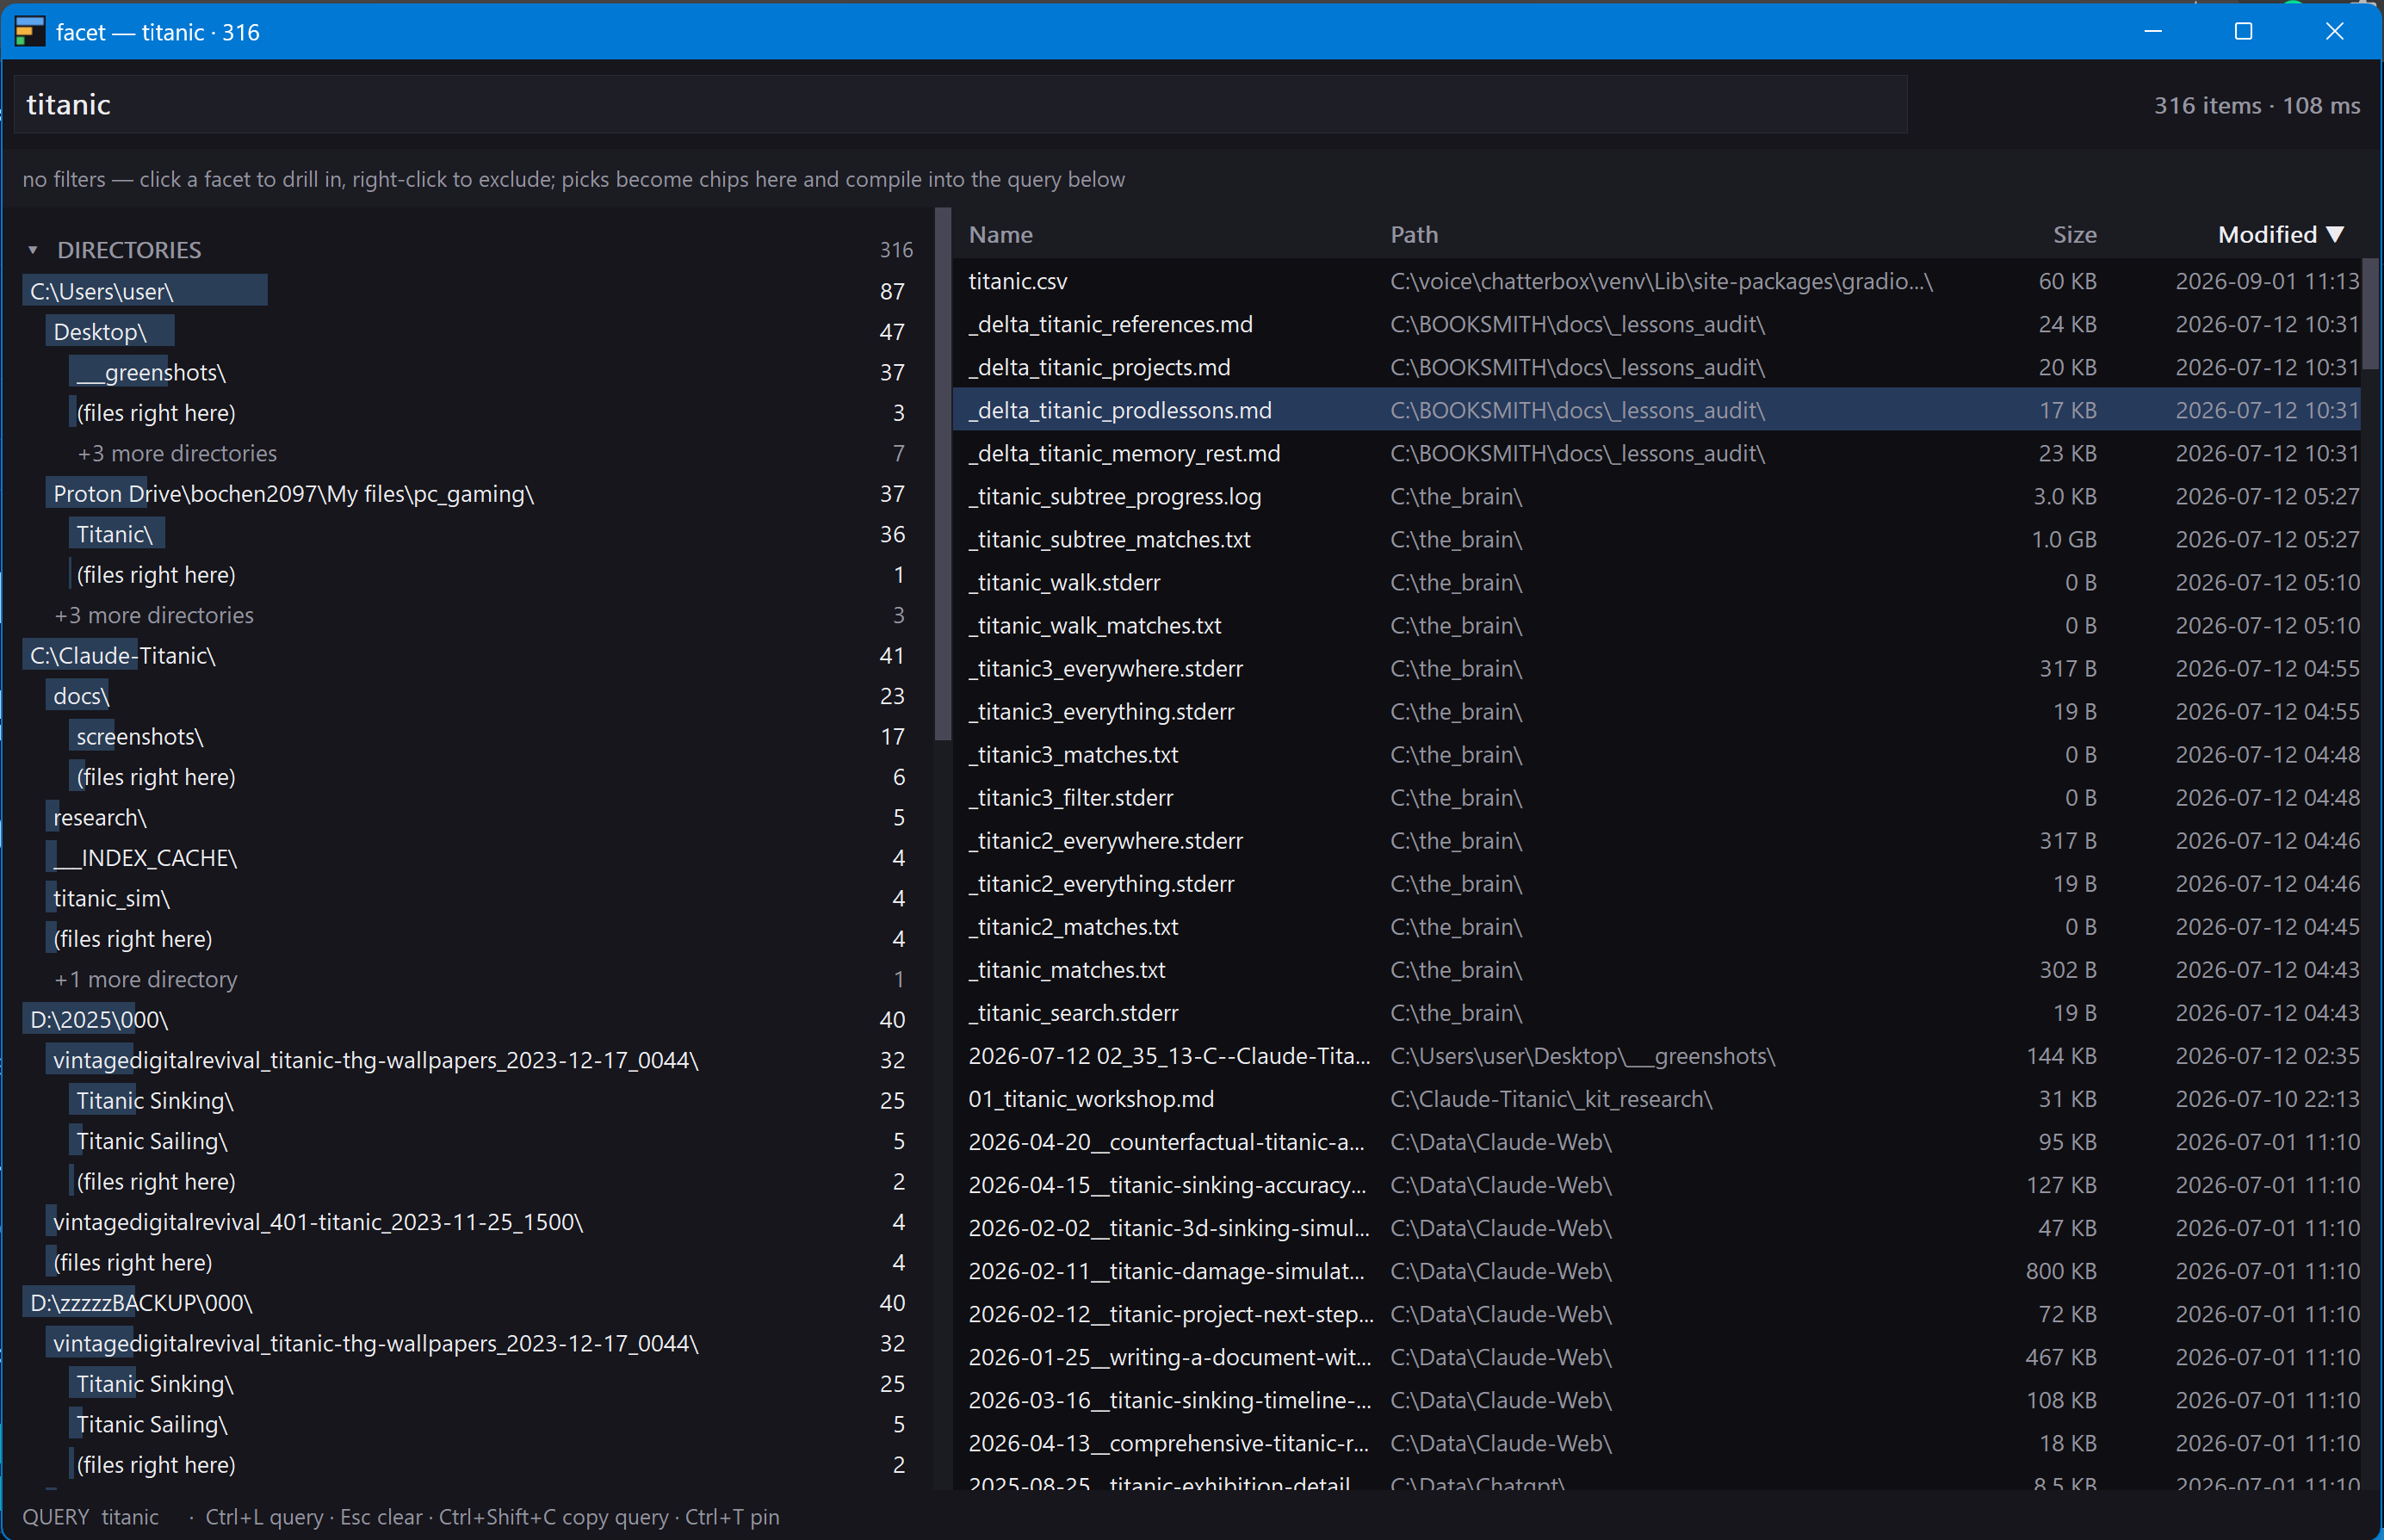Select _delta_titanic_memory_rest.md file
Viewport: 2384px width, 1540px height.
[x=1657, y=453]
